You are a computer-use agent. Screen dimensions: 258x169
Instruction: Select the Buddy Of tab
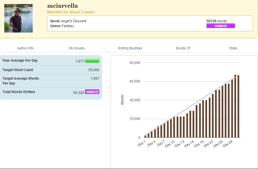[x=183, y=48]
